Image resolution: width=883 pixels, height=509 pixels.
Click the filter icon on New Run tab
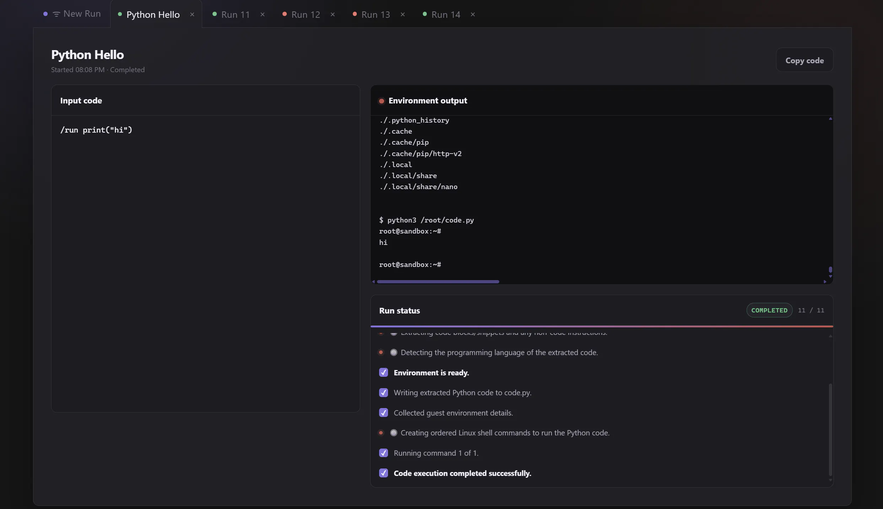click(56, 14)
